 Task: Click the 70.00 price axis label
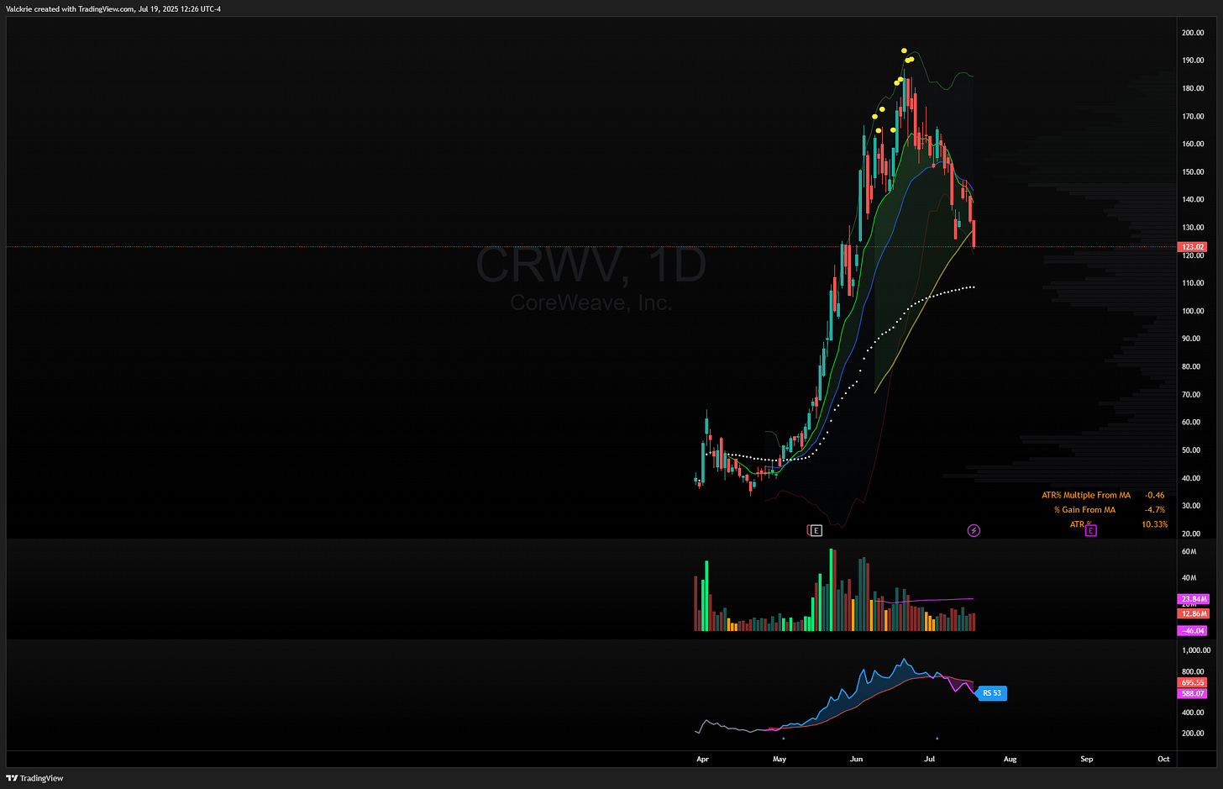(1191, 394)
